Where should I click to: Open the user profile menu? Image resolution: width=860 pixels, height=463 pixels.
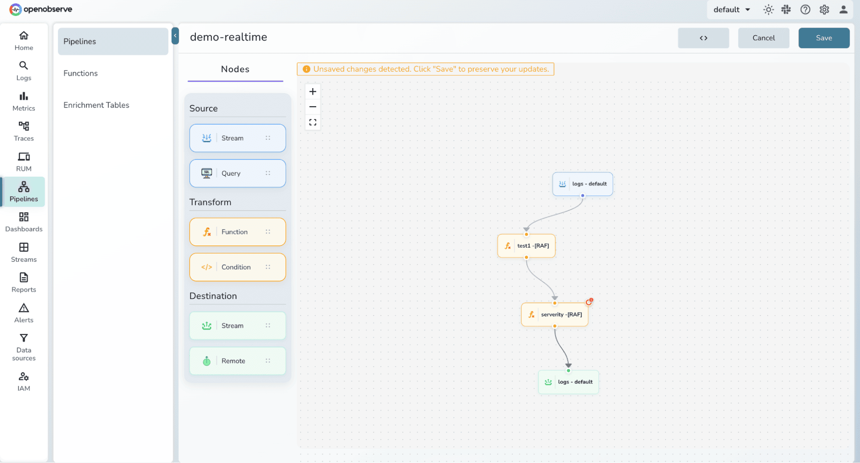point(843,9)
